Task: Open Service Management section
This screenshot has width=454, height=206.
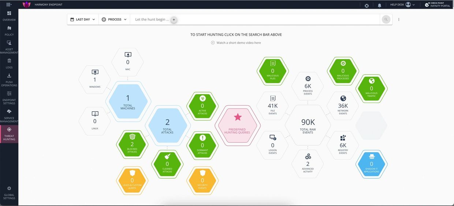Action: (x=9, y=115)
